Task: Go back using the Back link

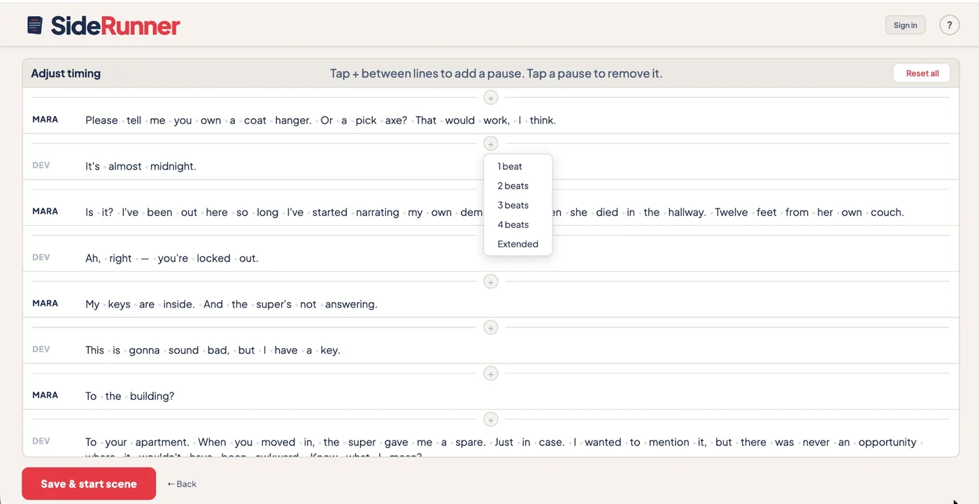Action: pyautogui.click(x=182, y=484)
